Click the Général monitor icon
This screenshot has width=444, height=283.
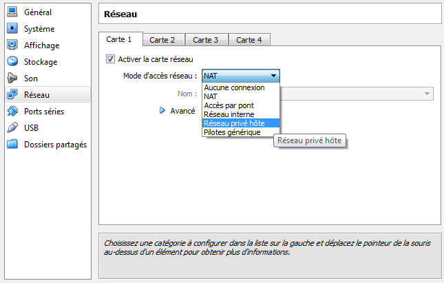[12, 12]
